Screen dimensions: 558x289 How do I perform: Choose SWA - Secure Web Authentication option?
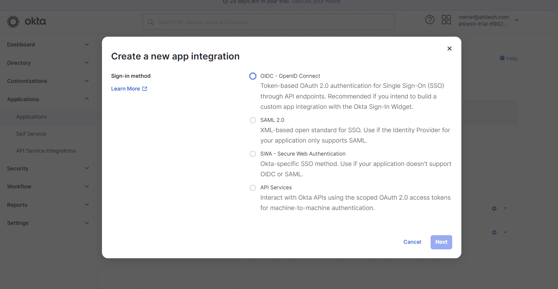pyautogui.click(x=253, y=154)
